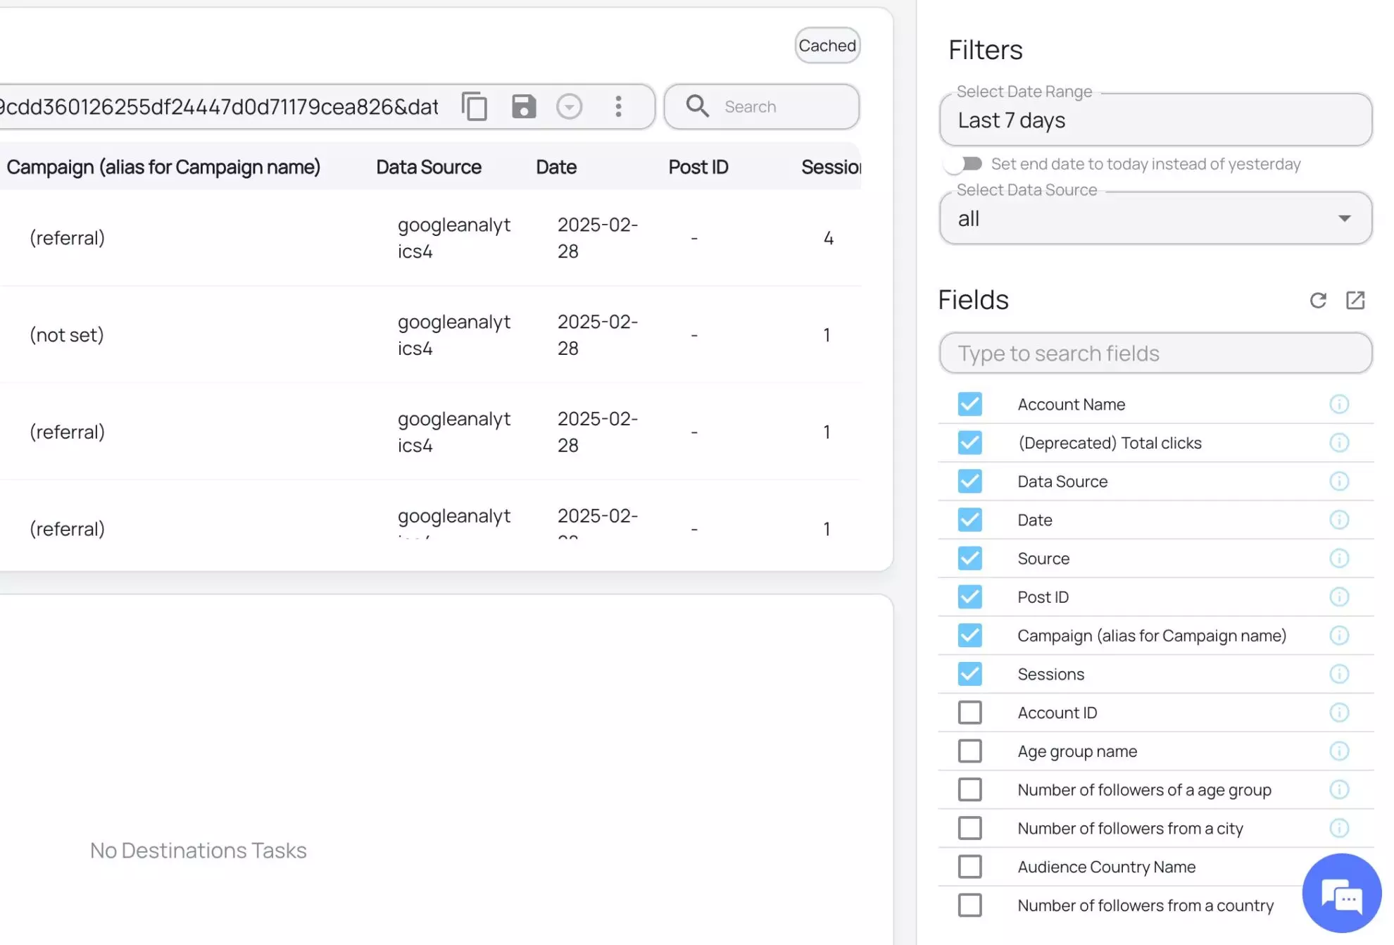Uncheck the Account Name field
The image size is (1394, 945).
pos(969,404)
